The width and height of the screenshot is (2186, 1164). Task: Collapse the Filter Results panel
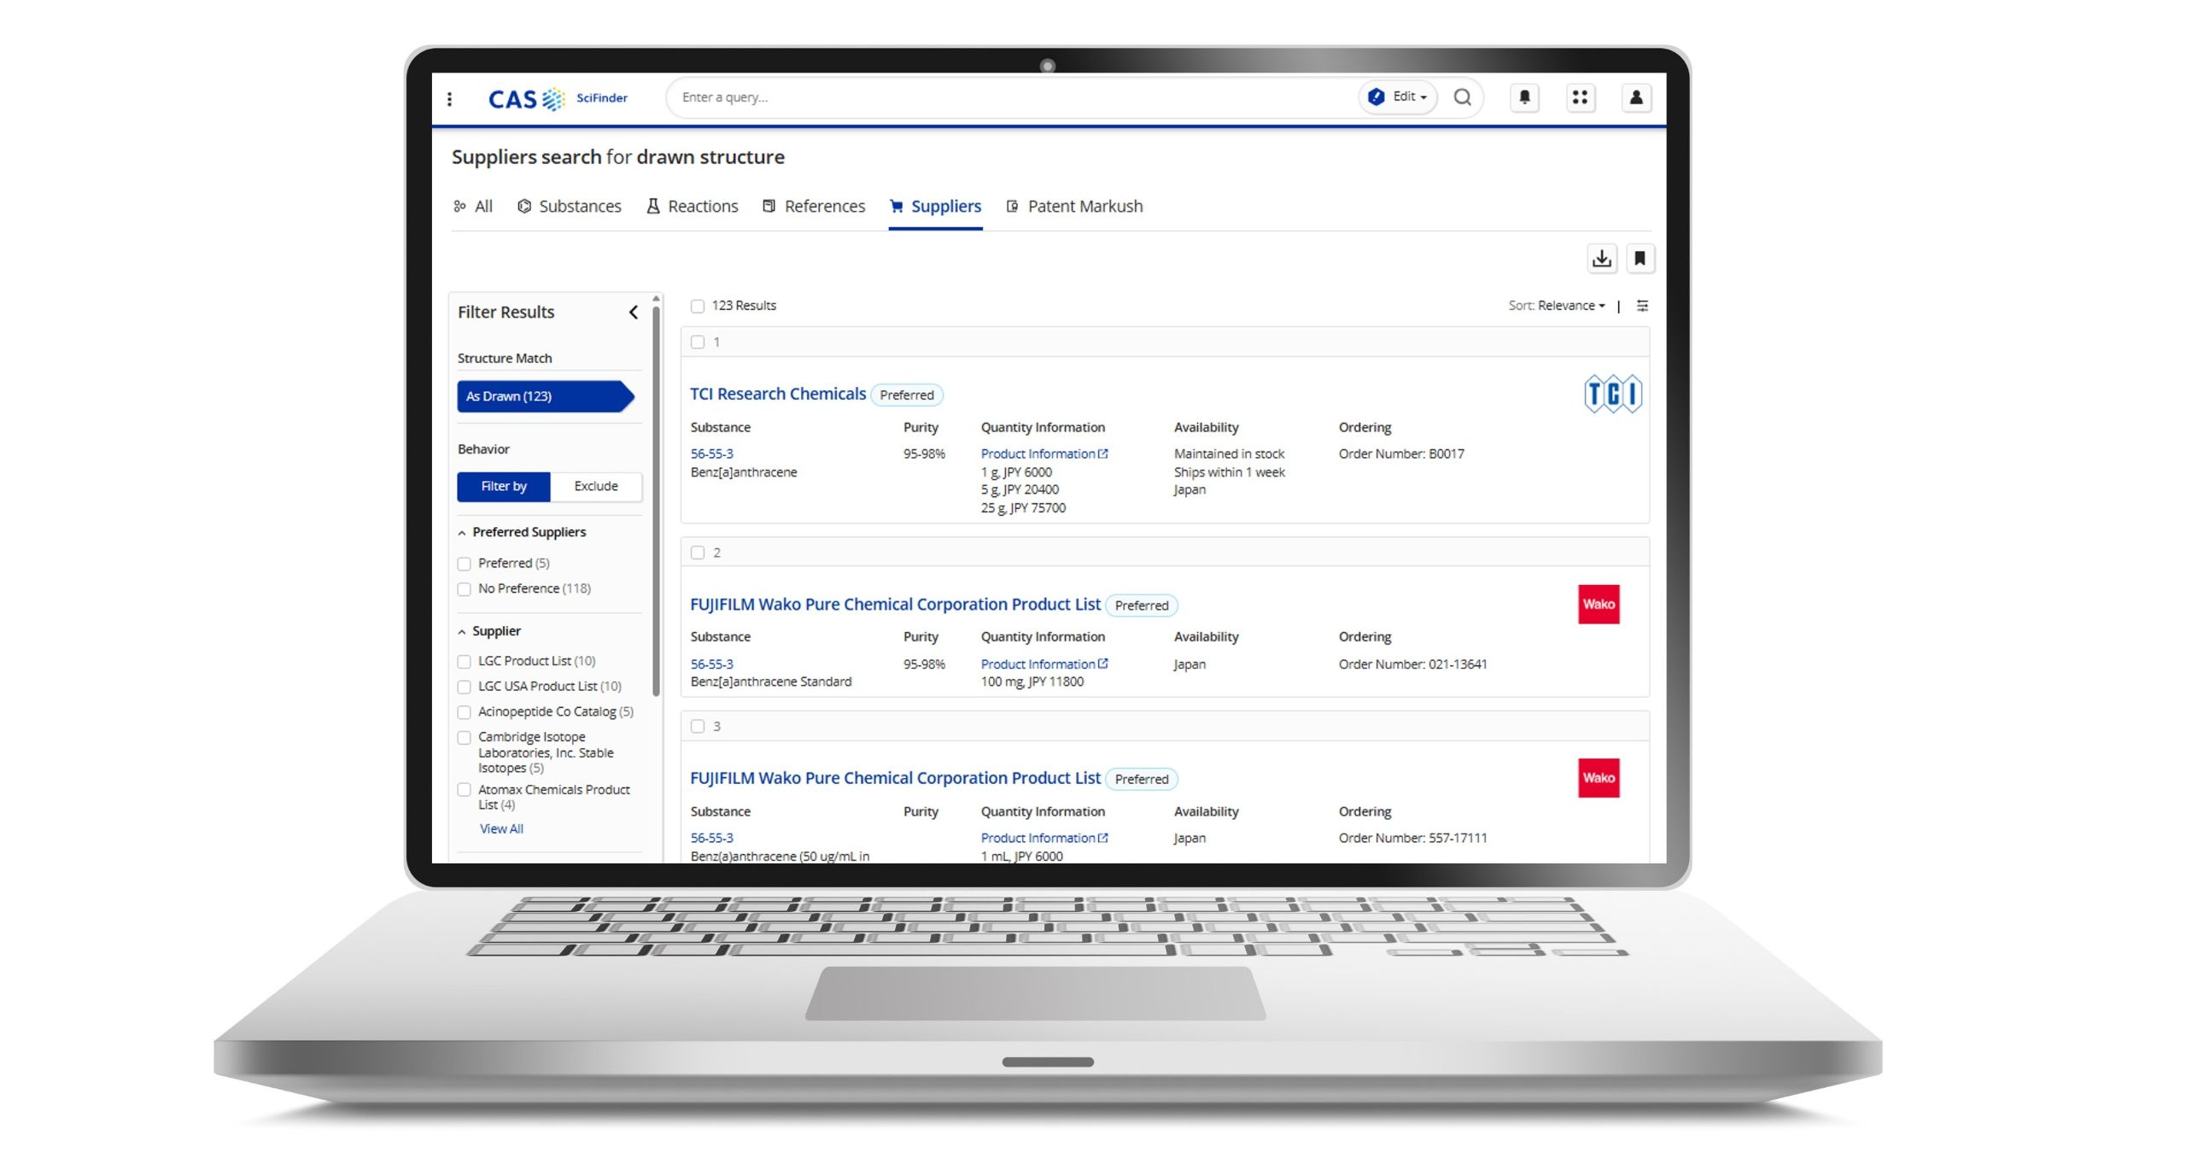tap(634, 313)
